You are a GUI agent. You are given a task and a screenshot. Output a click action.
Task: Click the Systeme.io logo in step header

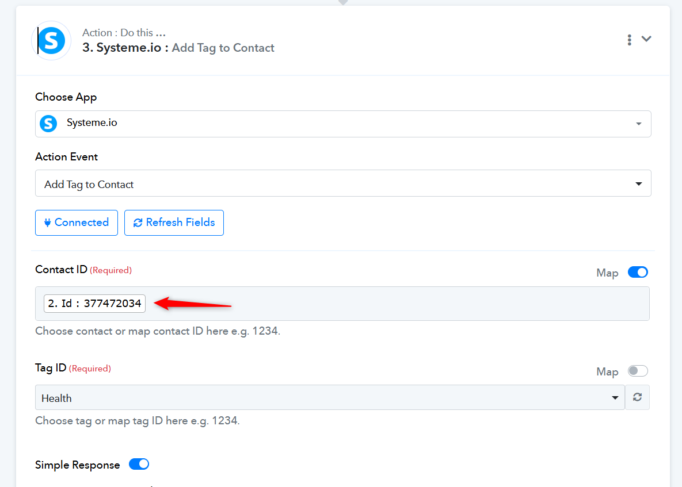51,40
